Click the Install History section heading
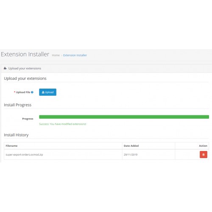The width and height of the screenshot is (212, 212). coord(16,135)
